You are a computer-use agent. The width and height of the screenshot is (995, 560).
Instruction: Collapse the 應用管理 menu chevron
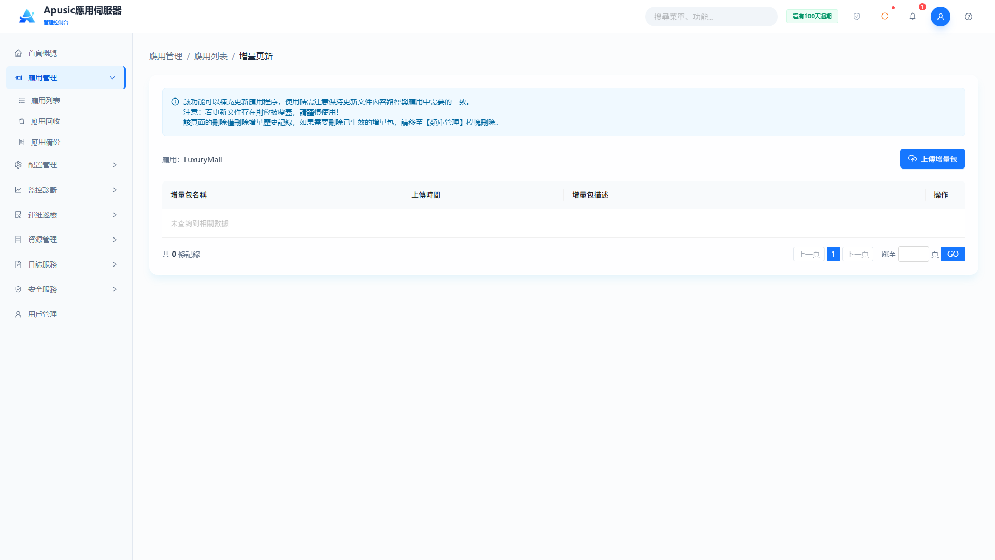[x=112, y=78]
